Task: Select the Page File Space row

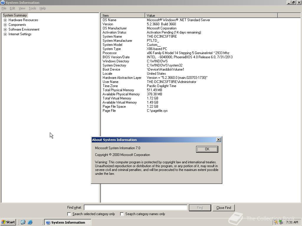Action: (x=200, y=107)
